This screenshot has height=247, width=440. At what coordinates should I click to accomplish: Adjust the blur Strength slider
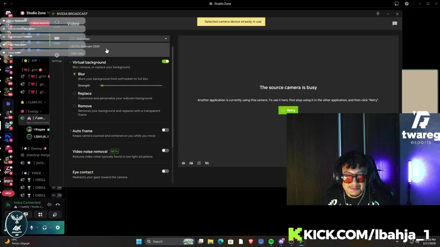tap(131, 85)
